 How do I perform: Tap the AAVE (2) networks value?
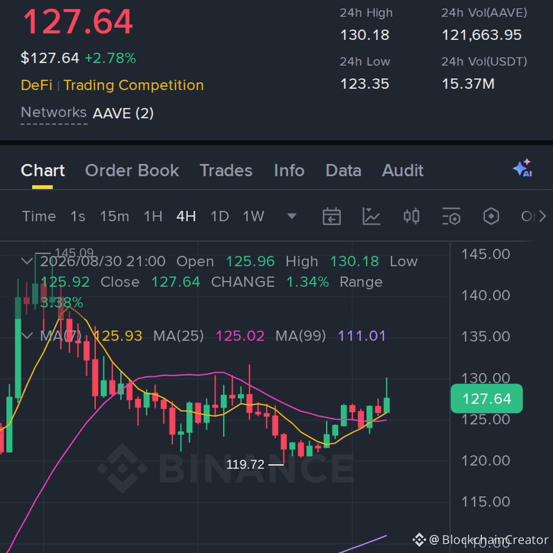(123, 114)
